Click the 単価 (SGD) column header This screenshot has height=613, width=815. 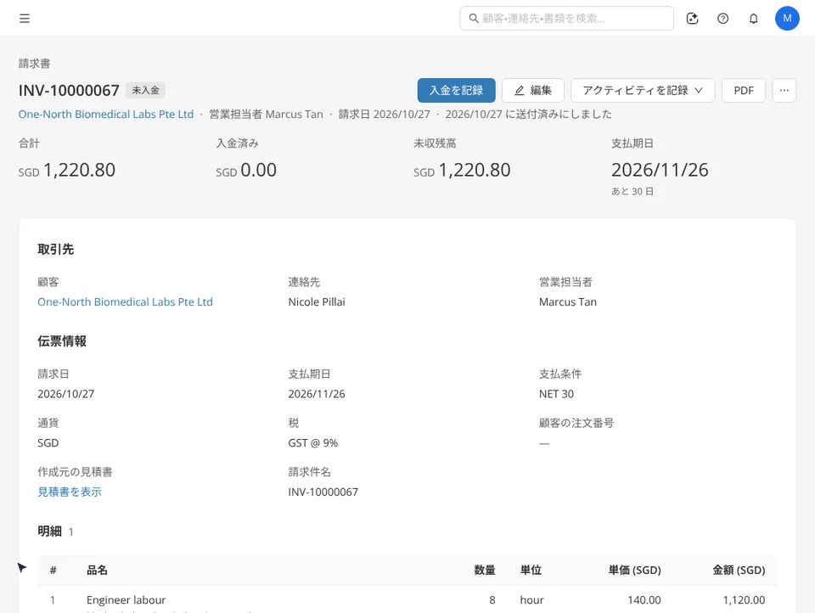(635, 571)
